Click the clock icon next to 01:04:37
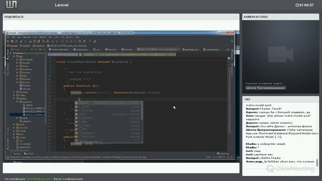 click(x=297, y=5)
